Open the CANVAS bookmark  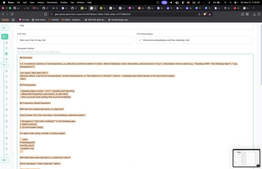(x=53, y=20)
